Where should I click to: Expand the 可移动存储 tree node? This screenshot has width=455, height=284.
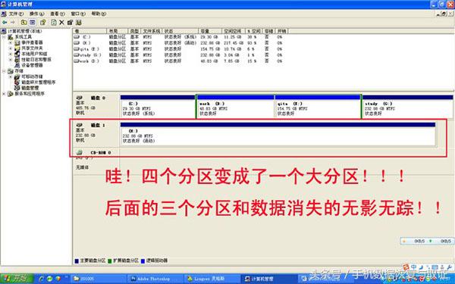click(x=11, y=76)
